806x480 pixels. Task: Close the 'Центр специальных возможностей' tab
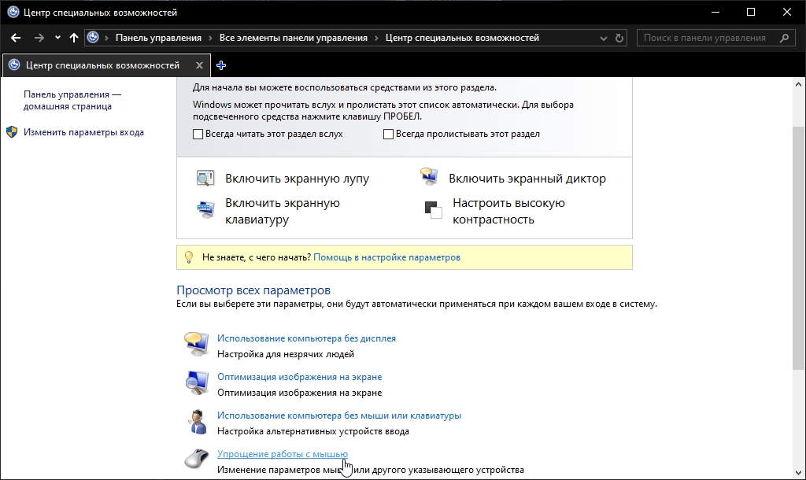[199, 65]
